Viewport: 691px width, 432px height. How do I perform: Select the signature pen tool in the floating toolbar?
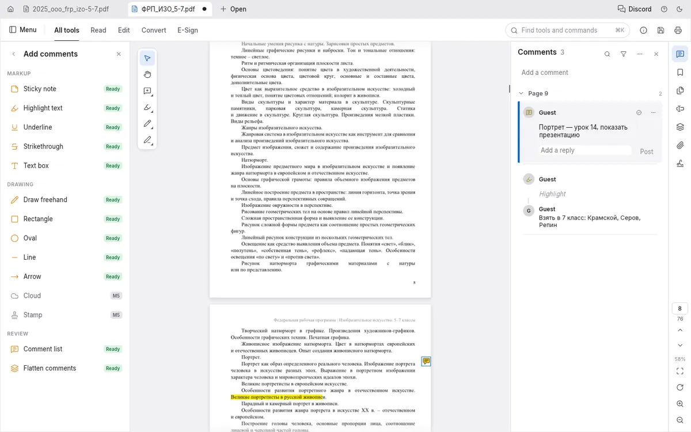pyautogui.click(x=147, y=140)
